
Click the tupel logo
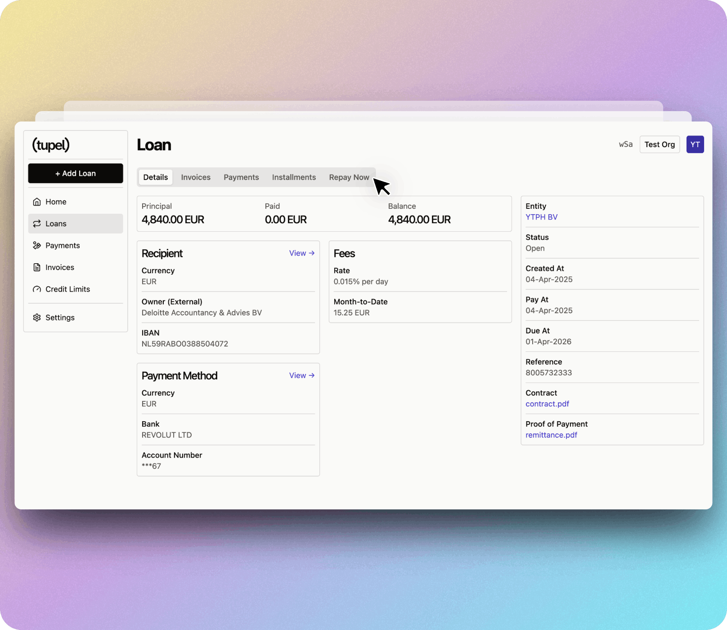pos(51,145)
